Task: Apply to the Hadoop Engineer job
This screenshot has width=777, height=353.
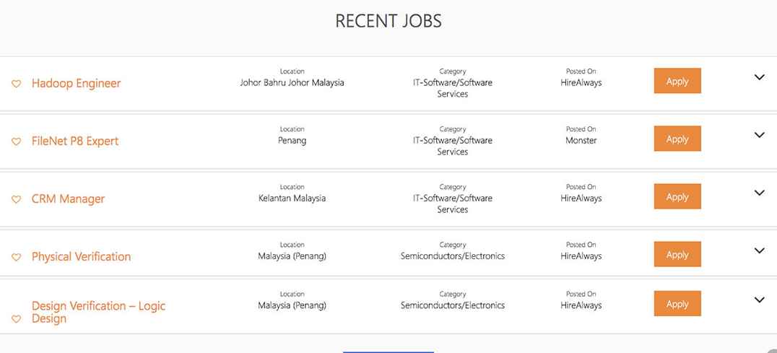Action: (677, 82)
